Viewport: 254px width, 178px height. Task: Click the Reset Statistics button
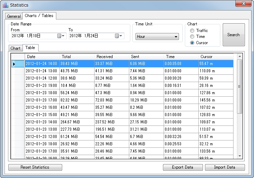coord(35,167)
